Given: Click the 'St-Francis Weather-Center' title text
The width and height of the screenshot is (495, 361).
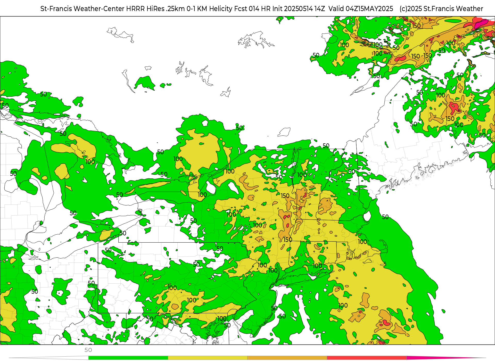Looking at the screenshot, I should tap(82, 9).
